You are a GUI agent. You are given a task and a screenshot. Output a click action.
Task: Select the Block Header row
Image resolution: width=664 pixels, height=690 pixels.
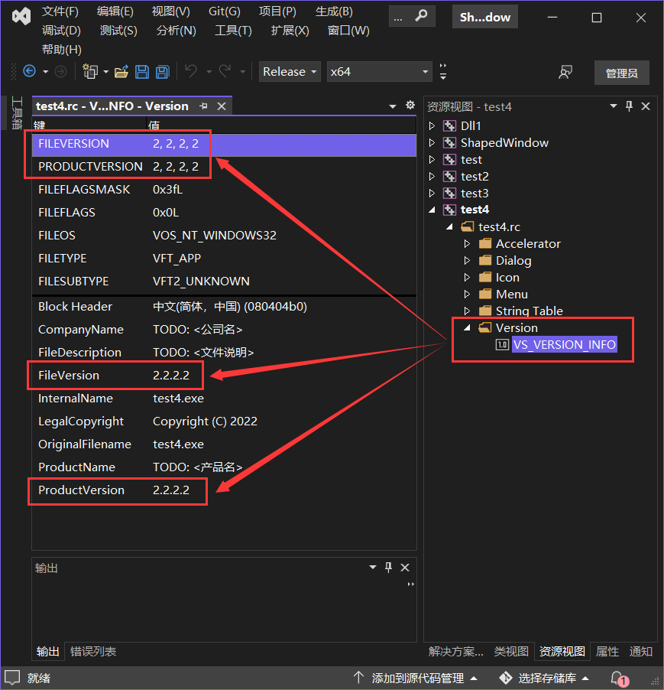tap(224, 307)
